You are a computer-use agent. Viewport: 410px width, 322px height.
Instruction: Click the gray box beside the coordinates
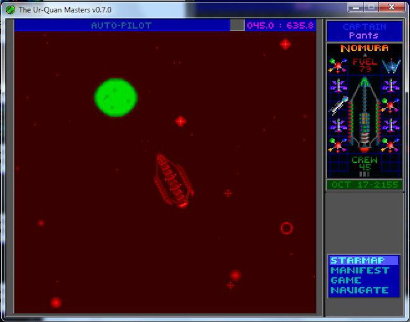[x=237, y=25]
